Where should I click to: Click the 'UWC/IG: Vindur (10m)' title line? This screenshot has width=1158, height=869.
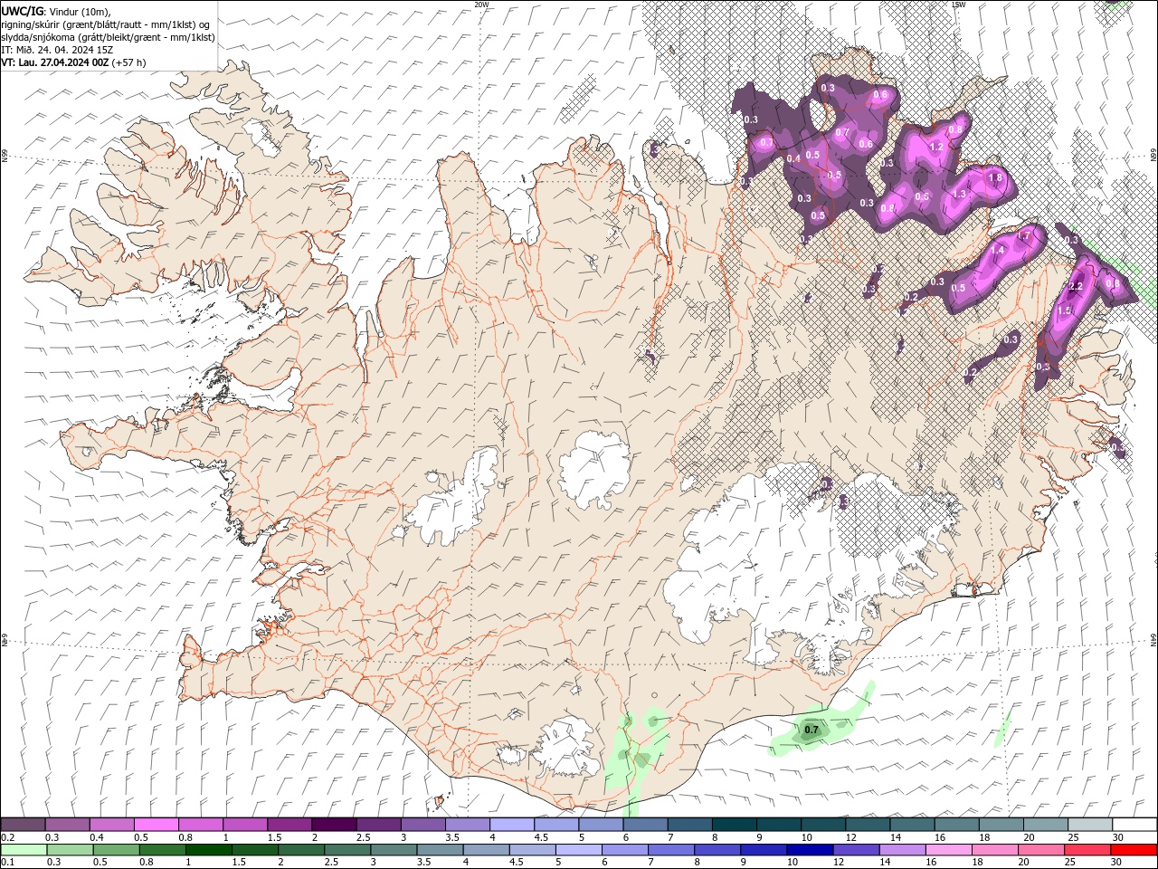pos(56,11)
